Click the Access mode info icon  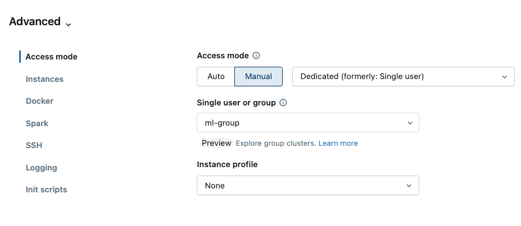point(256,56)
